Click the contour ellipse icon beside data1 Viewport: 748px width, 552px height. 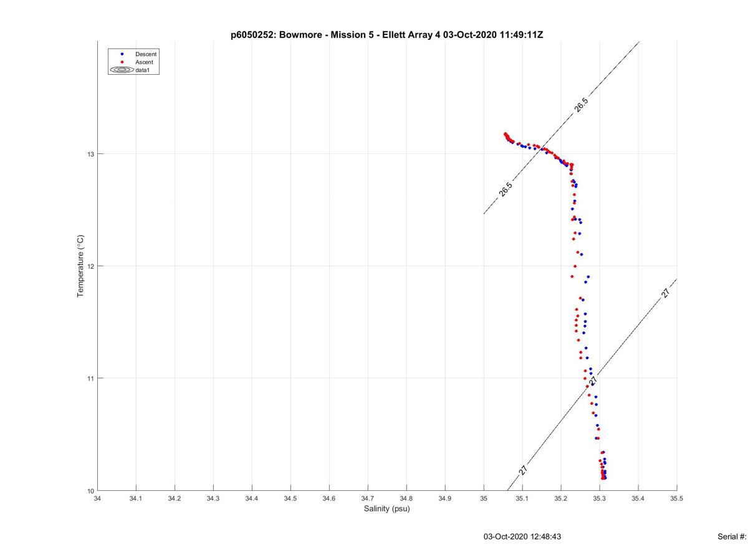point(122,70)
